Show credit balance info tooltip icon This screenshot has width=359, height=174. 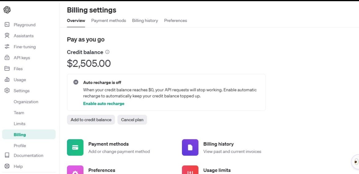coord(107,52)
